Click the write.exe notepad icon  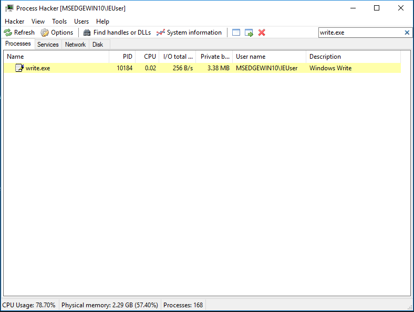tap(19, 68)
